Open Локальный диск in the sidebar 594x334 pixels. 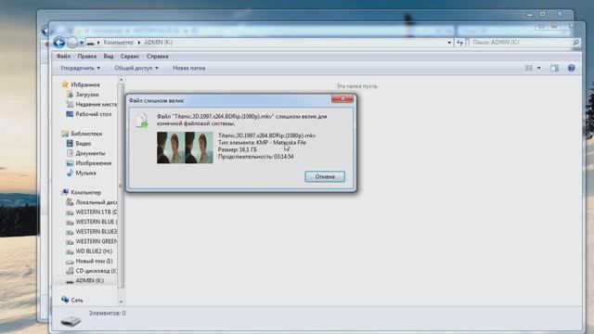pos(97,202)
